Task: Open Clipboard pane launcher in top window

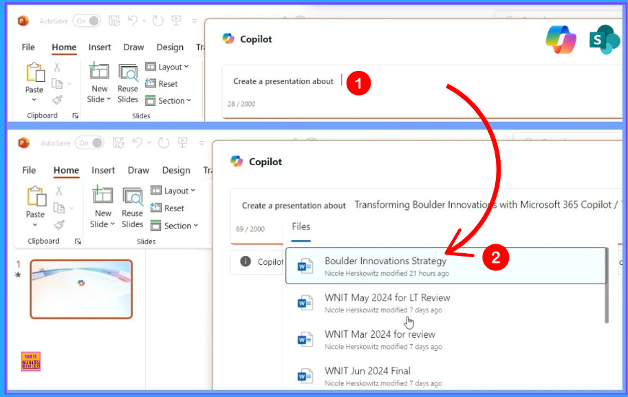Action: 75,116
